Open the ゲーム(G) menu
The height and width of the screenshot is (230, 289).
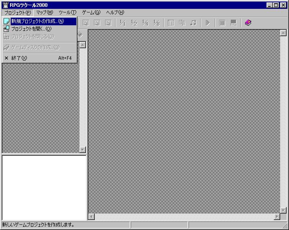pos(91,13)
